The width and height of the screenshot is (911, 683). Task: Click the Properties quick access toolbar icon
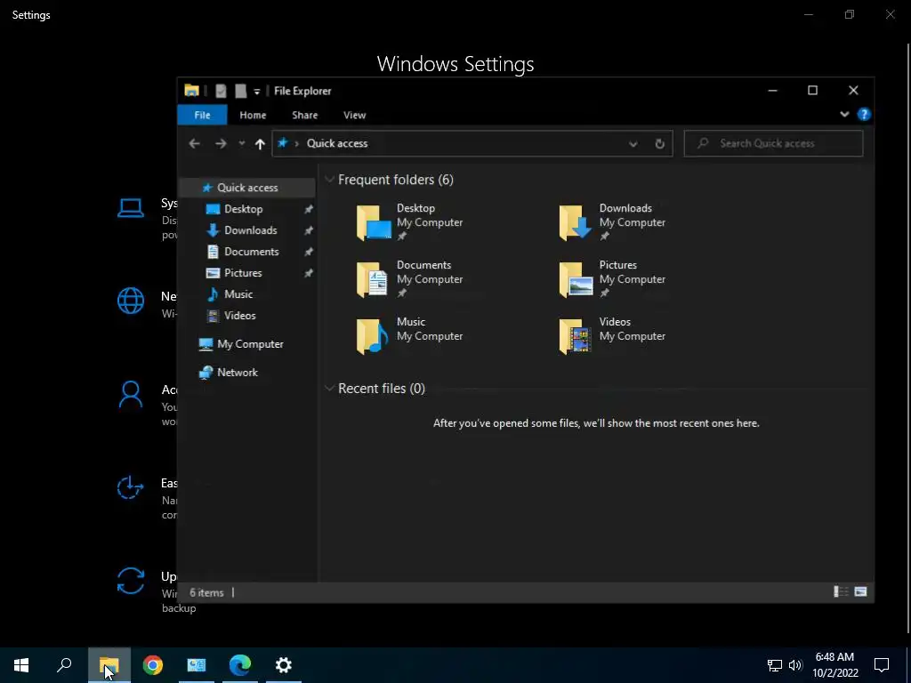coord(221,91)
